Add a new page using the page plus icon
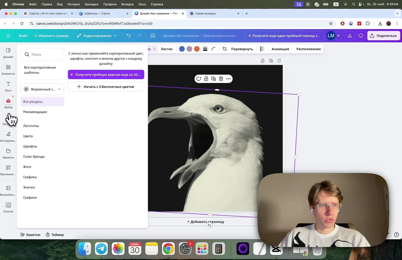This screenshot has height=260, width=402. point(279,61)
